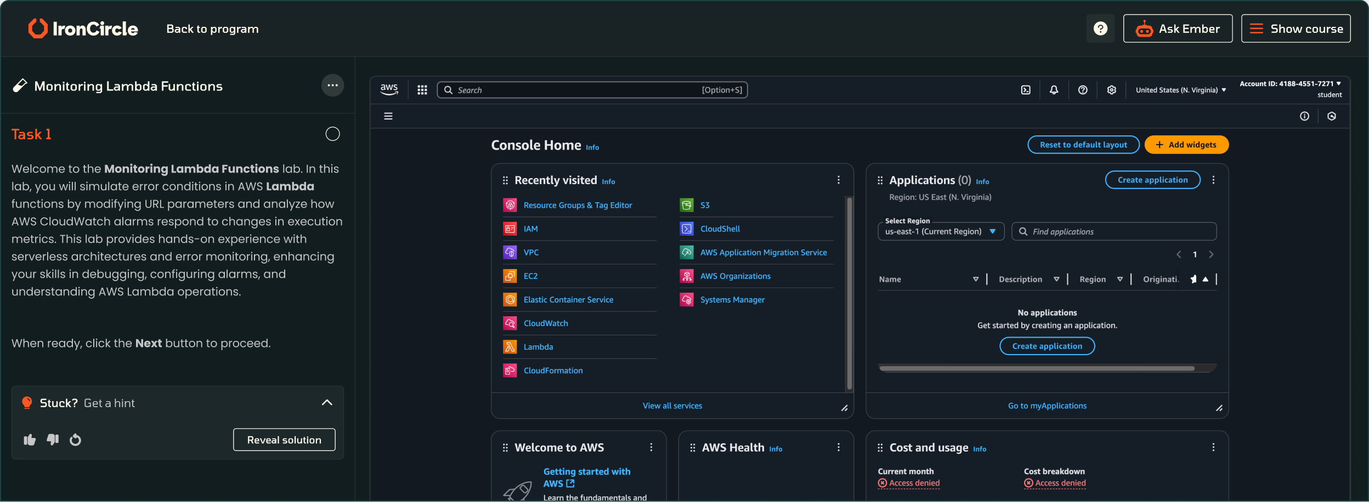Open the United States (N. Virginia) region dropdown
The width and height of the screenshot is (1369, 502).
(1181, 90)
